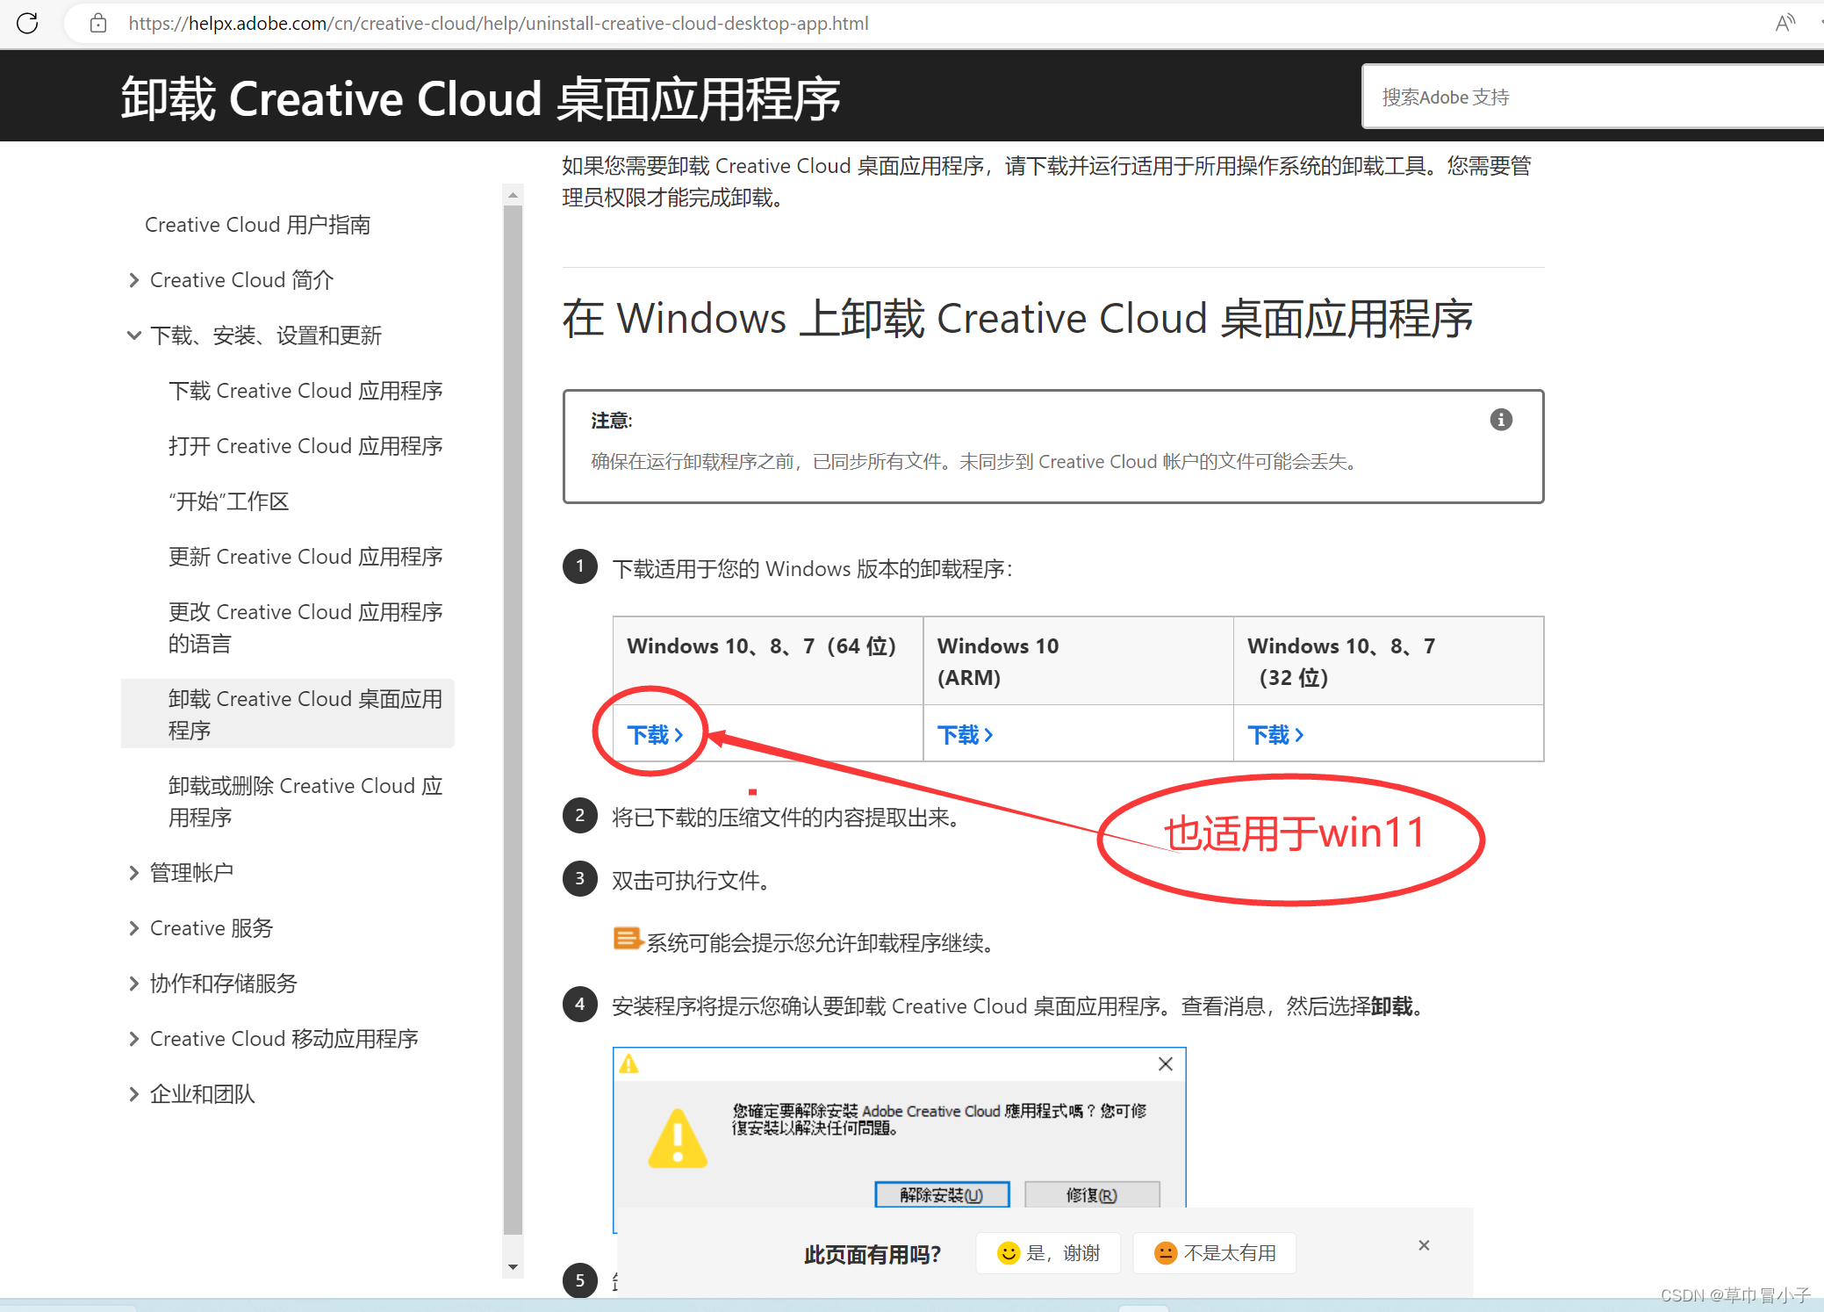Click the sidebar scroll down arrow
Viewport: 1824px width, 1312px height.
[513, 1267]
